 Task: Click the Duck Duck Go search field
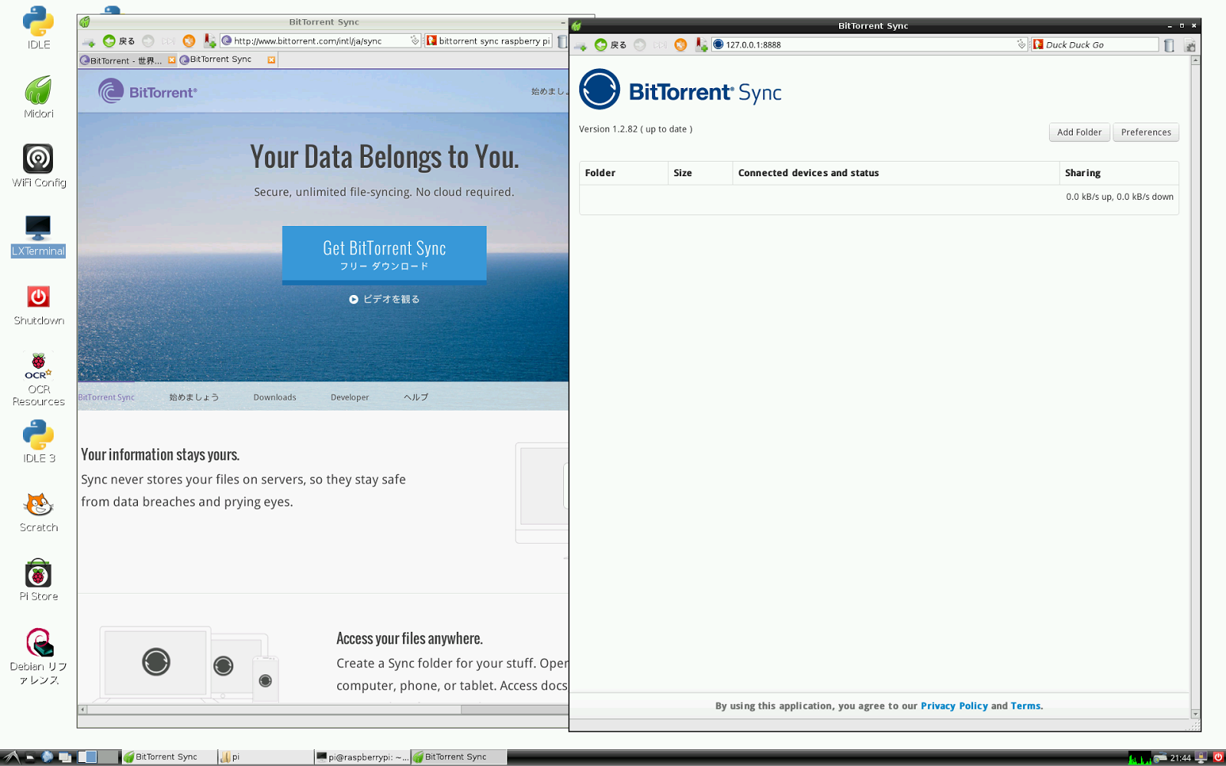point(1094,44)
